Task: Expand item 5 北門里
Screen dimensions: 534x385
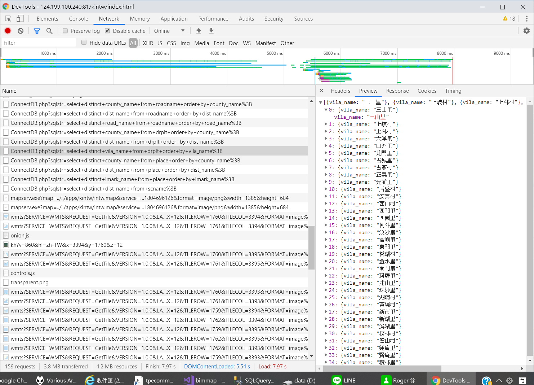Action: pyautogui.click(x=326, y=153)
